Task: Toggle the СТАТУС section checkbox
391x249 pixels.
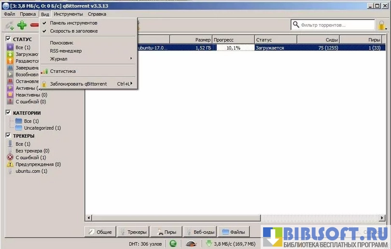Action: 8,39
